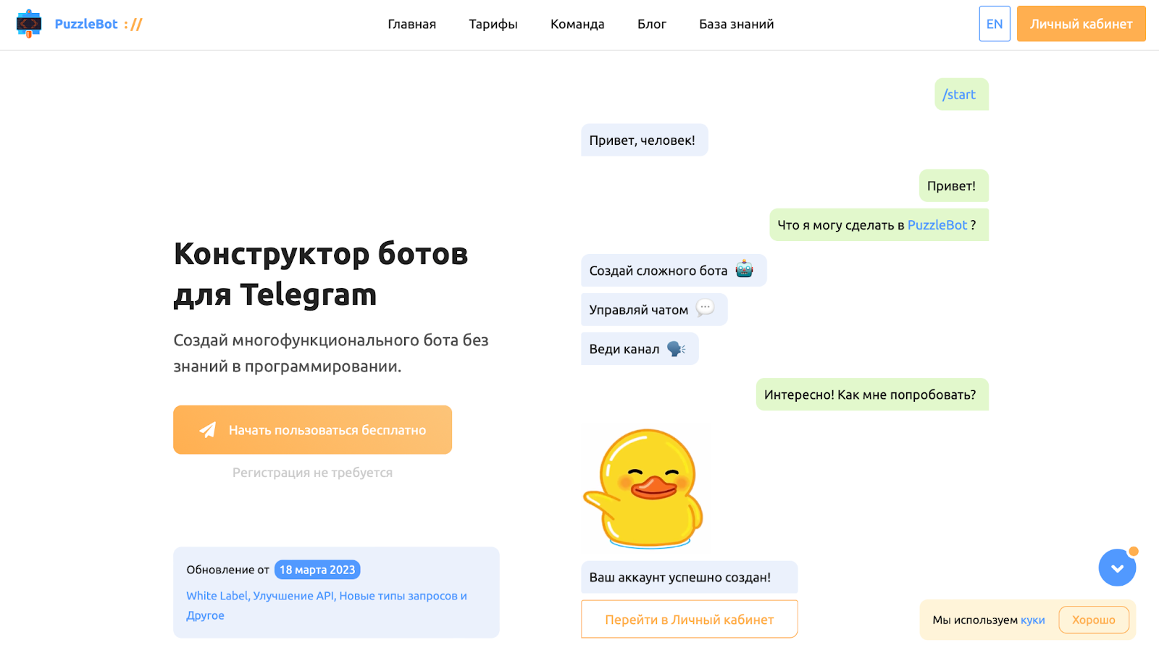The image size is (1159, 666).
Task: Click the Привет, человек! chat bubble
Action: [x=644, y=140]
